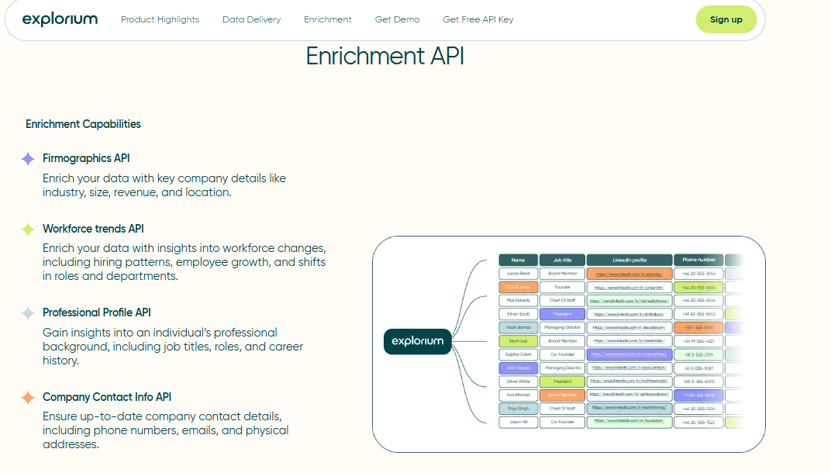Viewport: 831px width, 473px height.
Task: Click the Sophia Grant name cell
Action: pyautogui.click(x=519, y=355)
